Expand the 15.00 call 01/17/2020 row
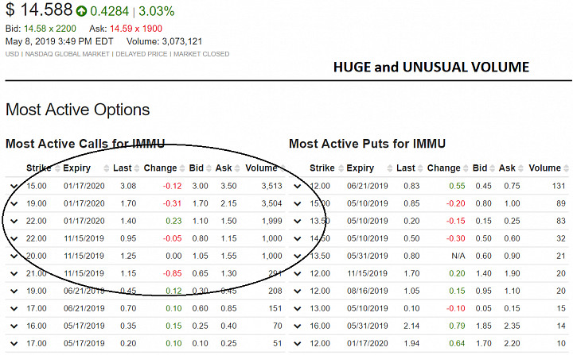573x355 pixels. (14, 187)
